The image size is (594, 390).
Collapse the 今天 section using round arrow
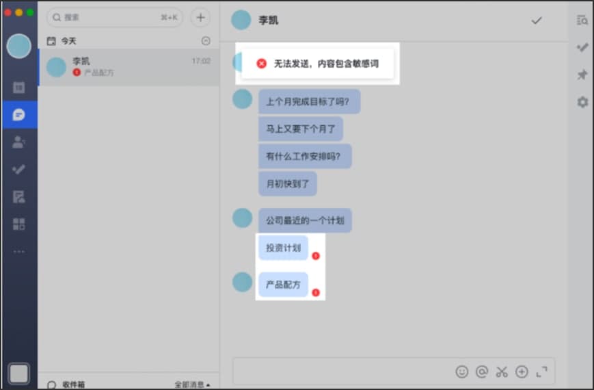coord(206,40)
